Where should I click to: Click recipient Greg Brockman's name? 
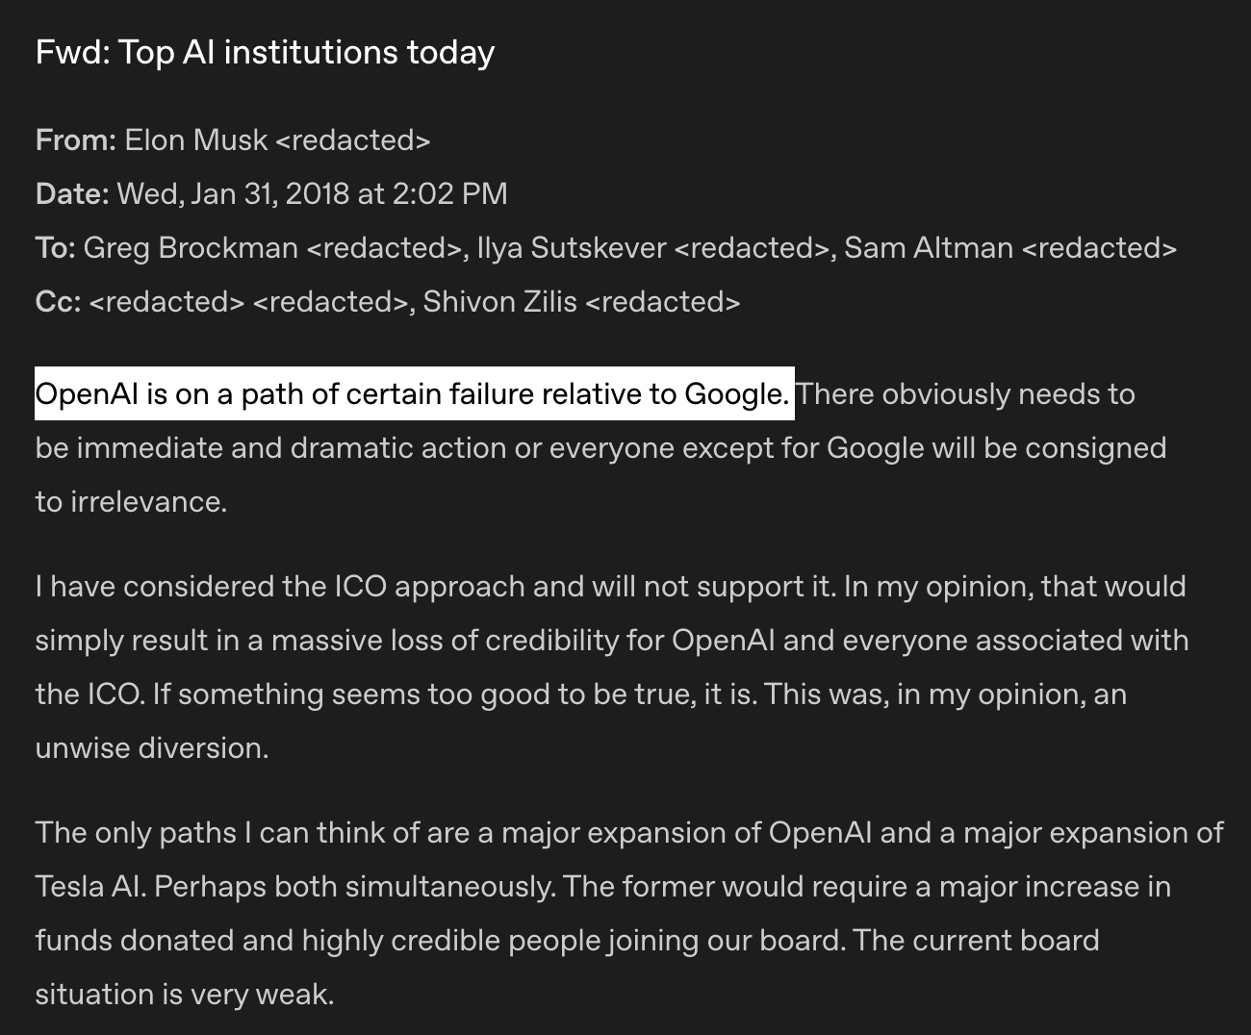tap(191, 248)
